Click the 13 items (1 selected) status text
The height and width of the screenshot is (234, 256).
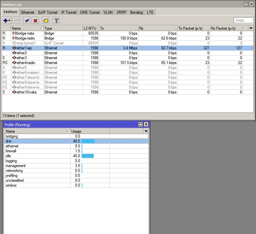18,116
